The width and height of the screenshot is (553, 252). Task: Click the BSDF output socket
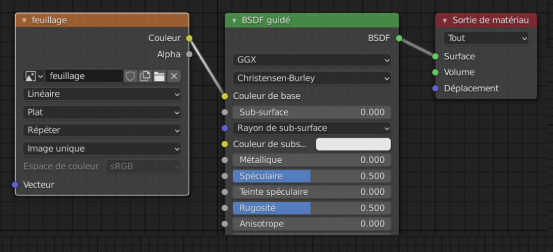point(399,38)
